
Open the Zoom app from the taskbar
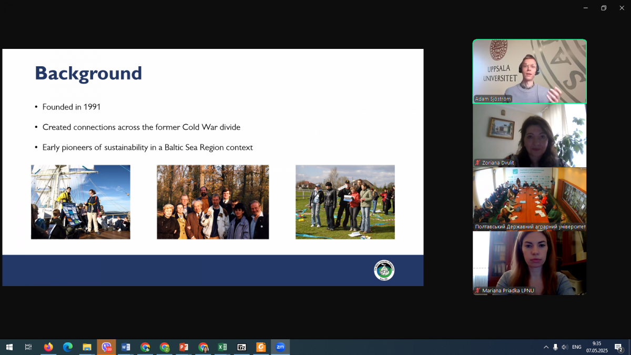point(280,347)
